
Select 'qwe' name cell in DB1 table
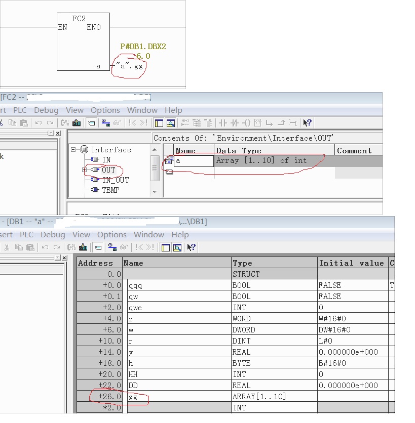179,308
